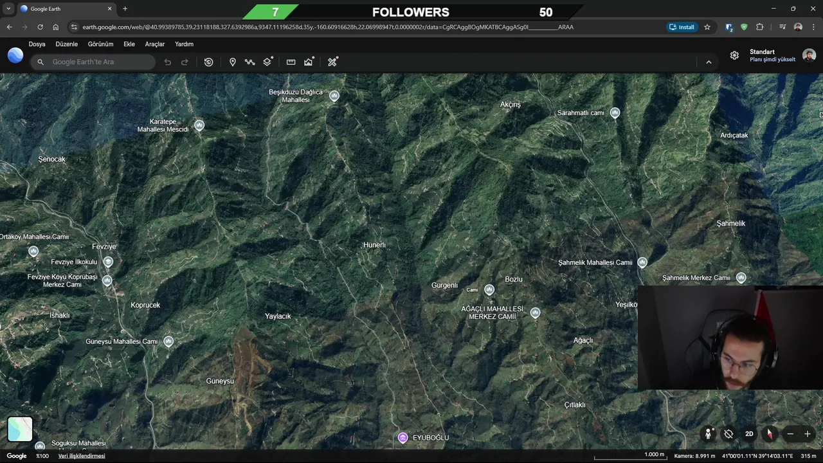
Task: Open the Araçlar menu
Action: (155, 44)
